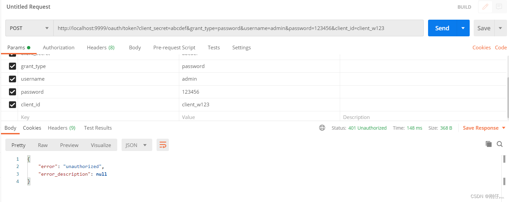Viewport: 509px width, 202px height.
Task: Click the 148 ms response time
Action: [414, 128]
